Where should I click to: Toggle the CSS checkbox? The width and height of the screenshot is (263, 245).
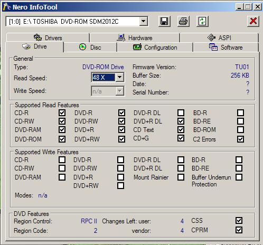[239, 220]
